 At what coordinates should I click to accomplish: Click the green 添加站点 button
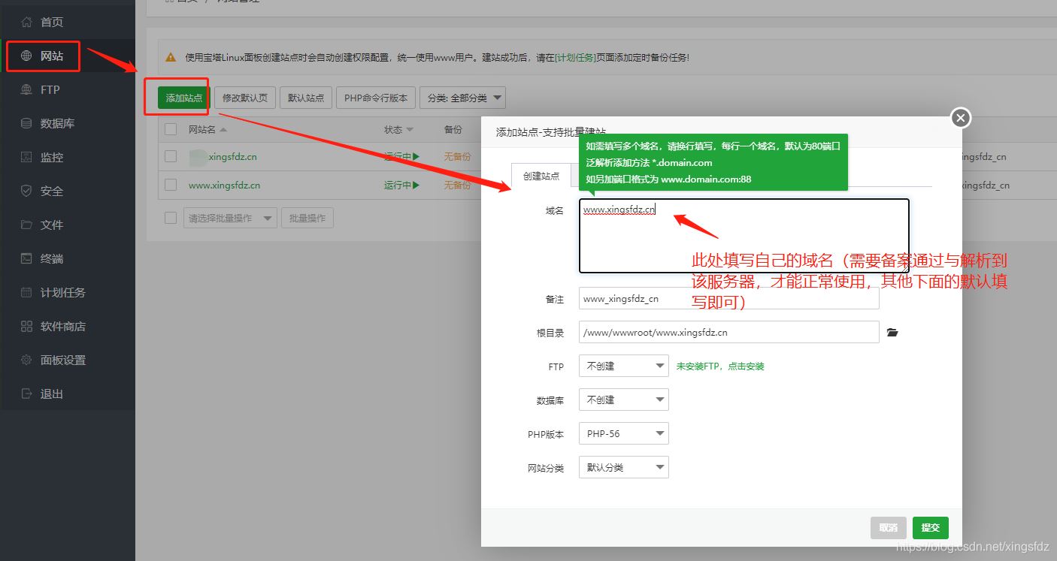(x=183, y=98)
